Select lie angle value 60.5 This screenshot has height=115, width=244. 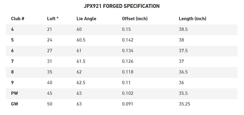(81, 40)
